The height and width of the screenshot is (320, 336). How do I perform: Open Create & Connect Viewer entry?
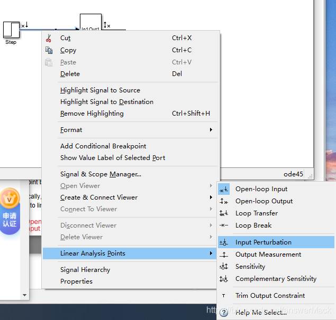(x=130, y=197)
